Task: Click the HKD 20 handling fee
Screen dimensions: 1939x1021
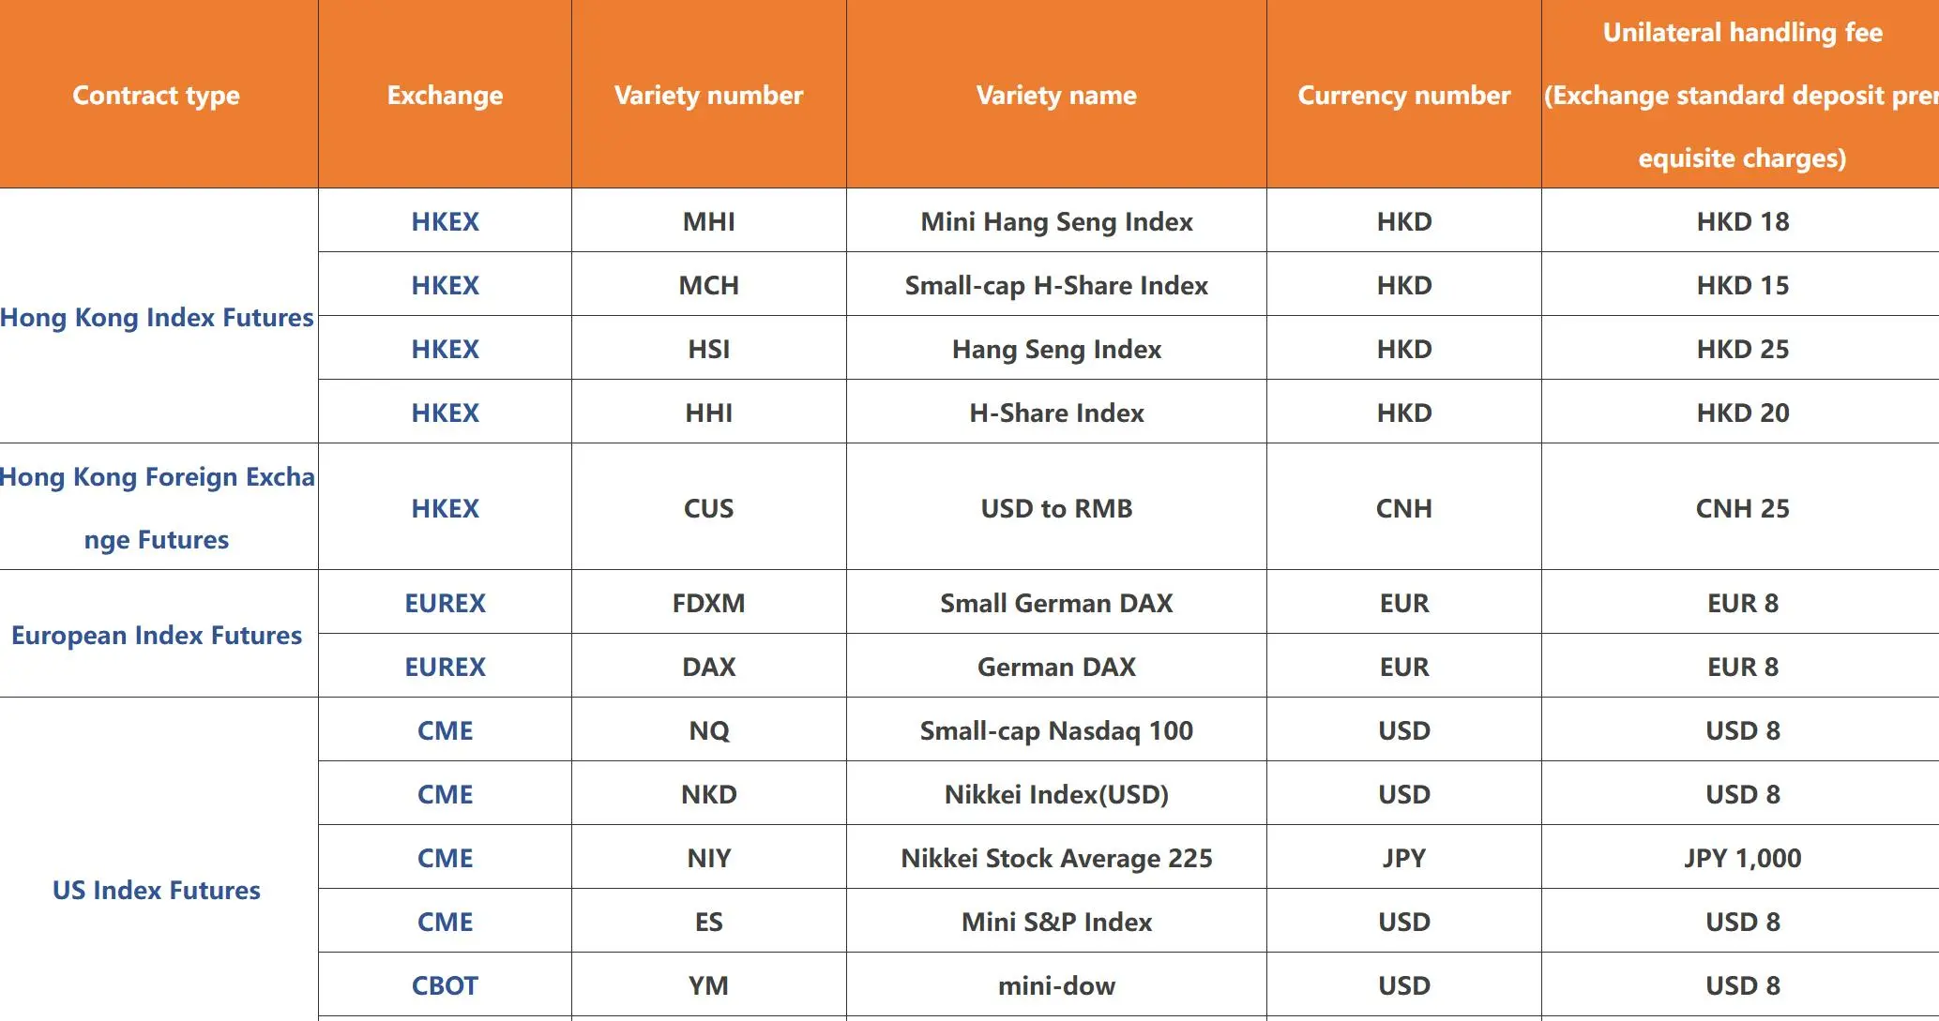Action: [x=1743, y=413]
